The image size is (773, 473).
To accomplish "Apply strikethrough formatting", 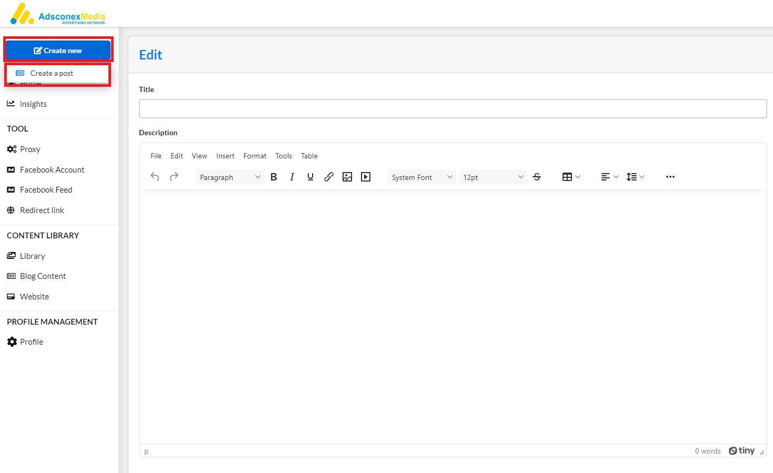I will (537, 177).
